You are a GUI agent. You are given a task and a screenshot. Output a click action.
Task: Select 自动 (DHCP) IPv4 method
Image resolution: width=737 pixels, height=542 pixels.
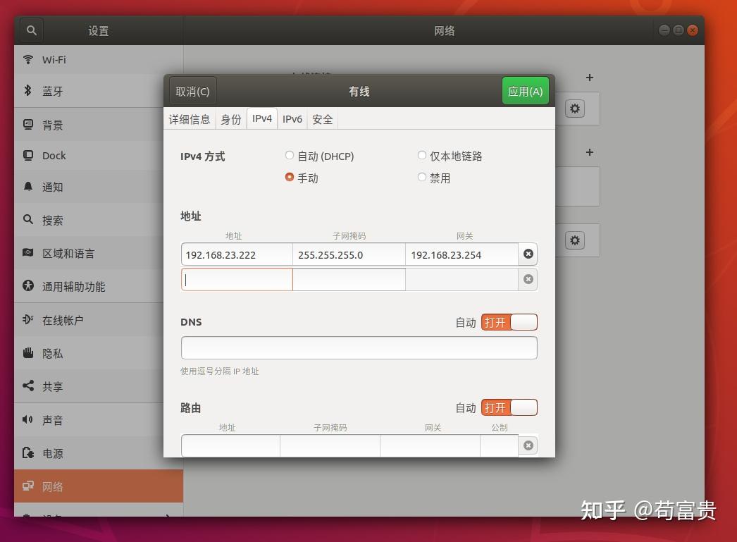pyautogui.click(x=319, y=156)
